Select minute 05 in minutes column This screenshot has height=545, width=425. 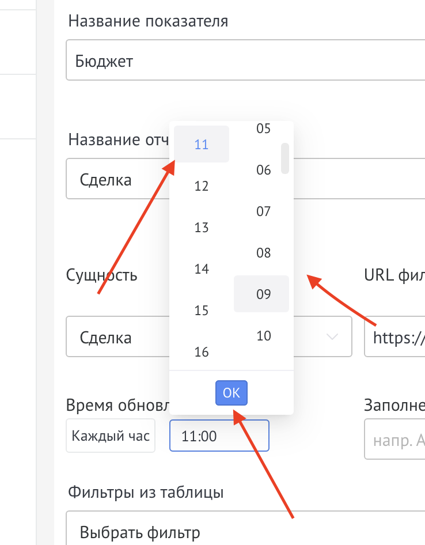pyautogui.click(x=263, y=129)
